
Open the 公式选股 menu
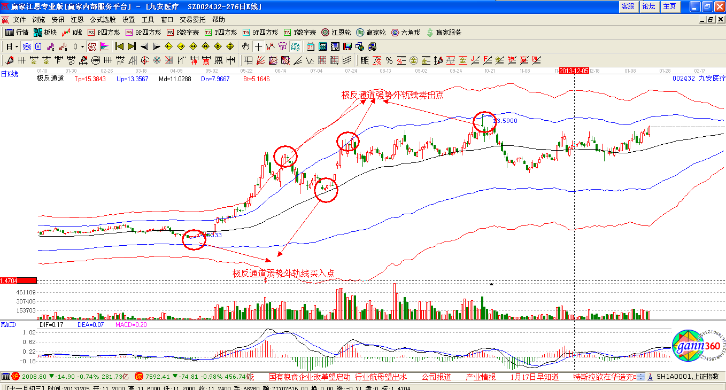coord(103,19)
